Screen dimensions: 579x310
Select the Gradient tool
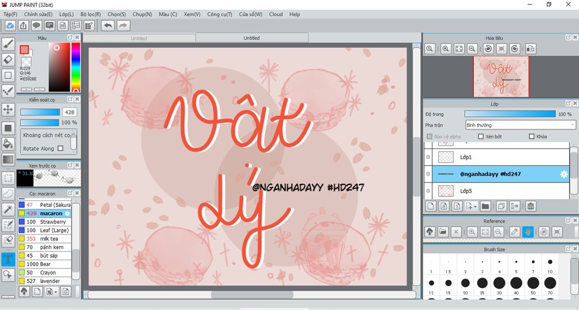point(8,160)
